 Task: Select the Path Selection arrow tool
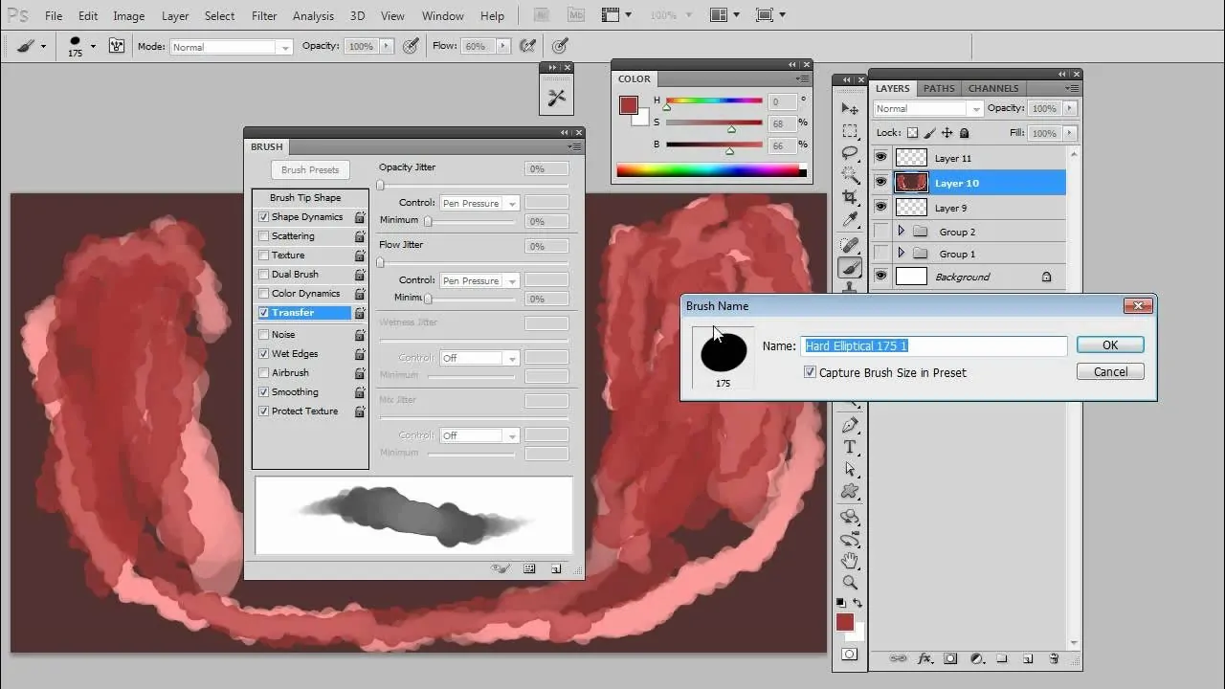coord(850,469)
